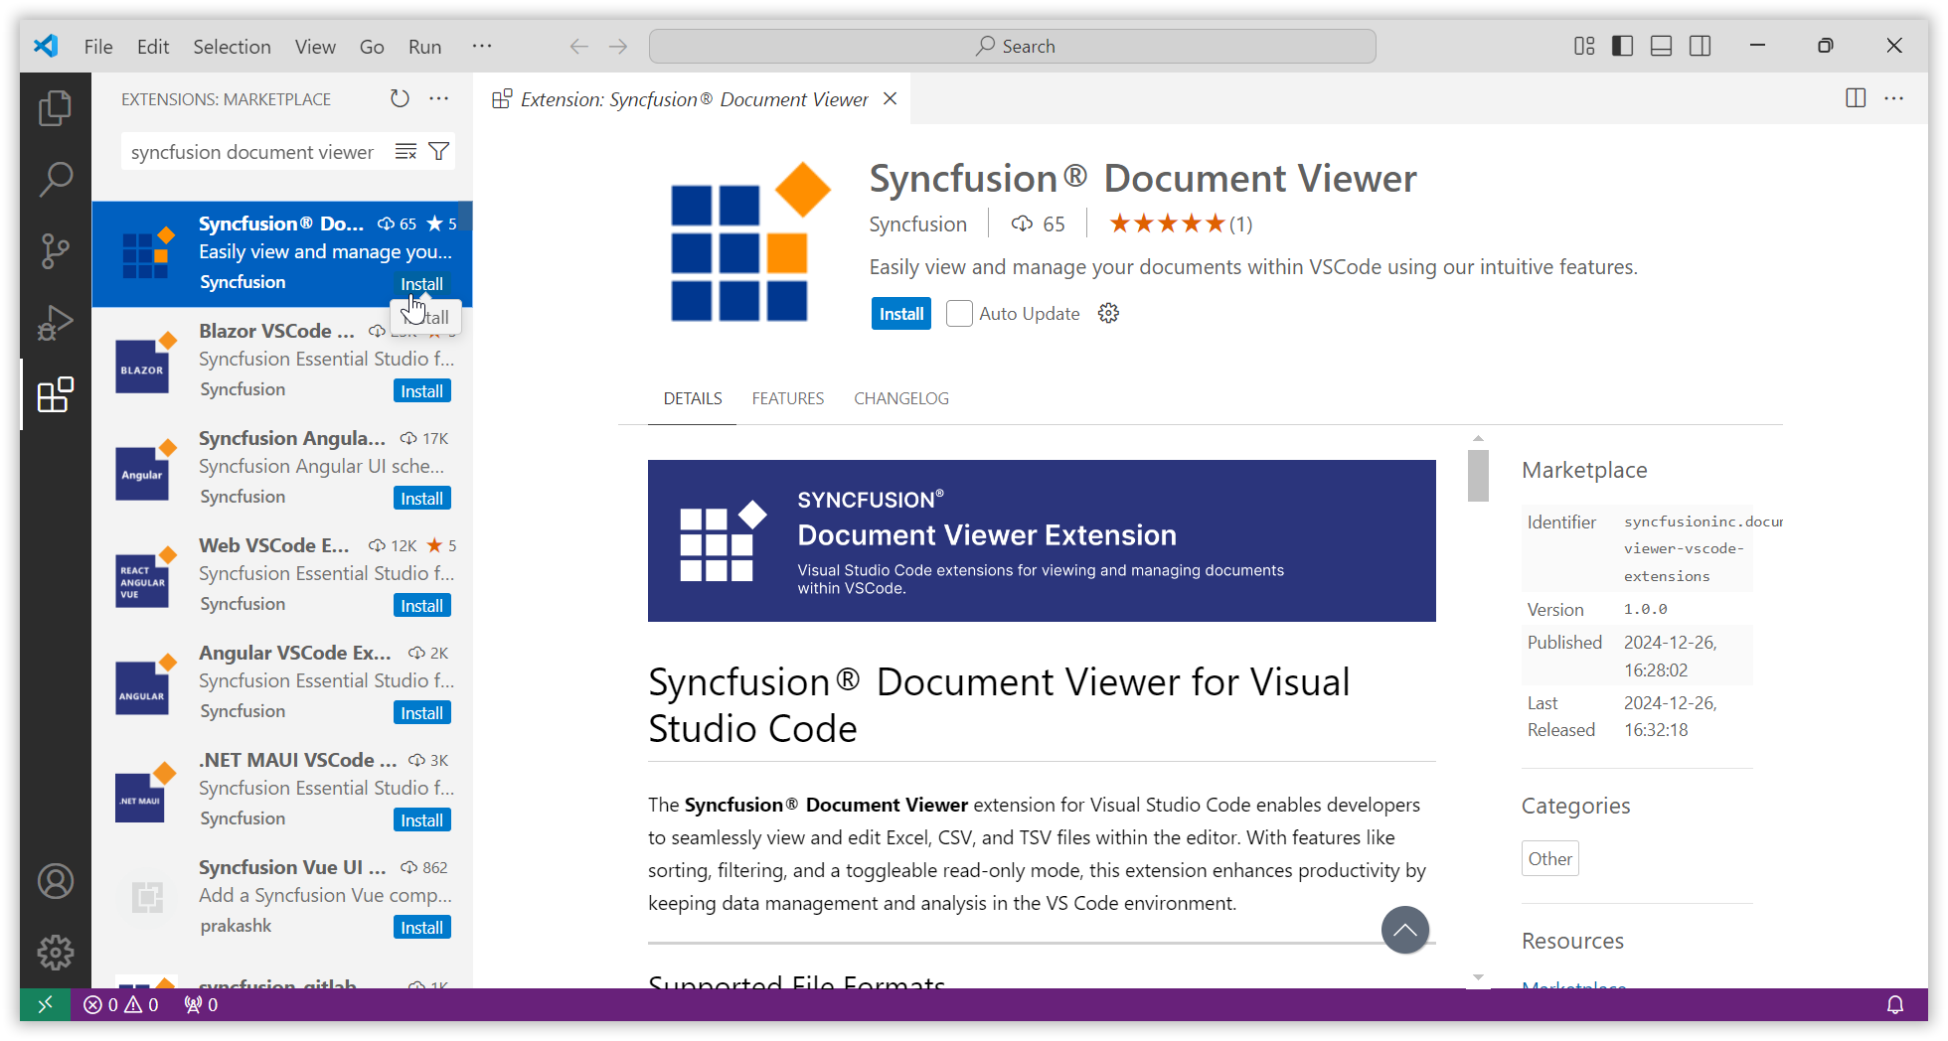Viewport: 1948px width, 1041px height.
Task: Open the Search view in activity bar
Action: 56,180
